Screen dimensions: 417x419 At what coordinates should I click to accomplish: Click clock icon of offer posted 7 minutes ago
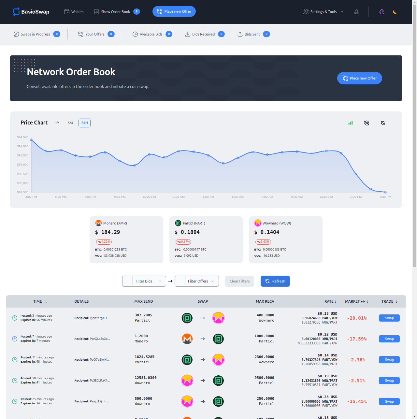coord(15,339)
